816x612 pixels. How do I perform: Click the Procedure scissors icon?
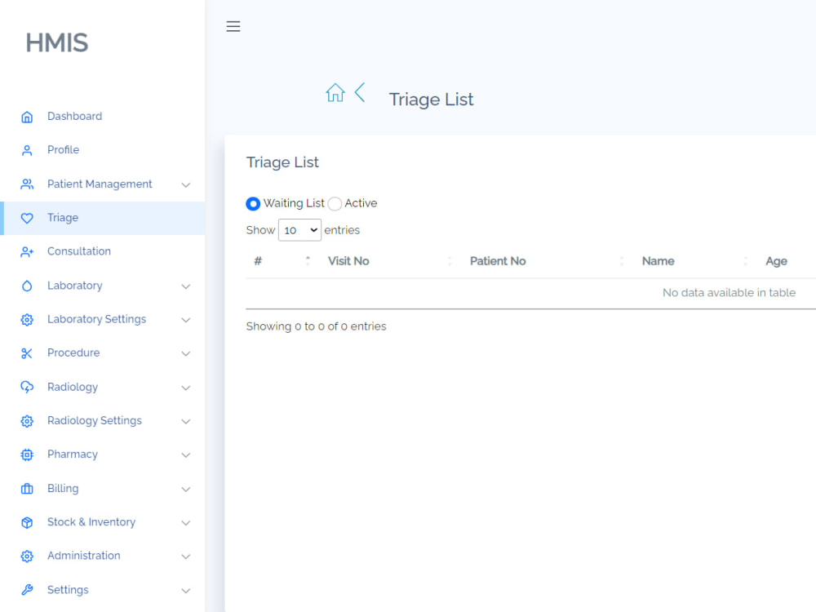(27, 353)
